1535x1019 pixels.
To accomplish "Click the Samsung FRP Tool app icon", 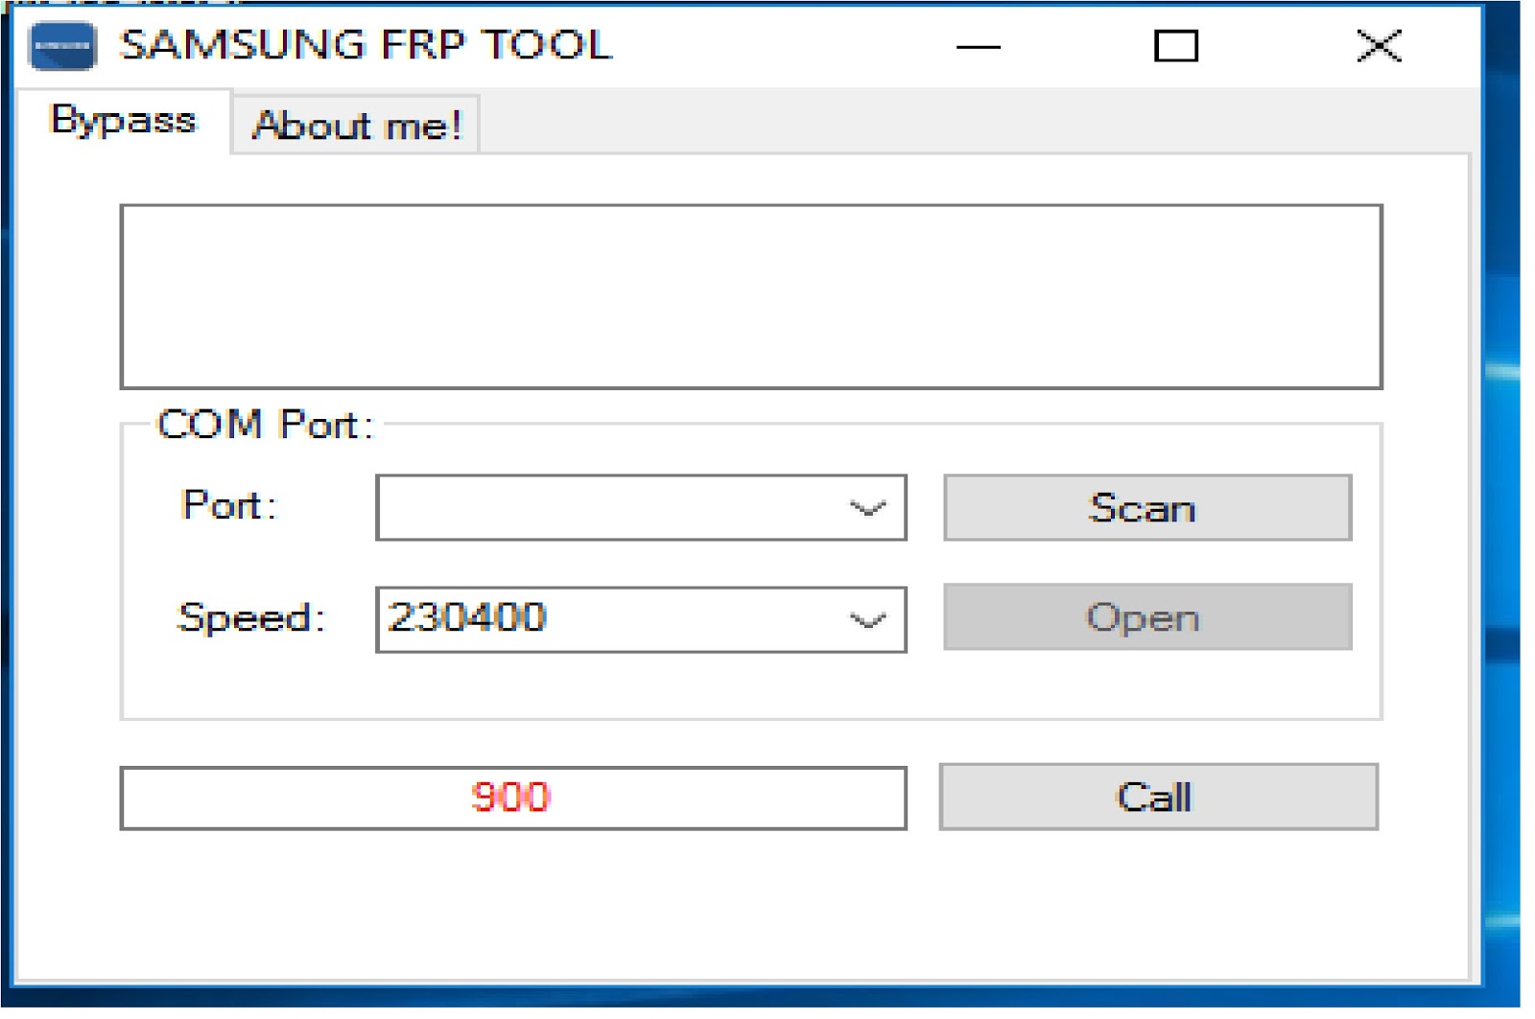I will coord(63,45).
